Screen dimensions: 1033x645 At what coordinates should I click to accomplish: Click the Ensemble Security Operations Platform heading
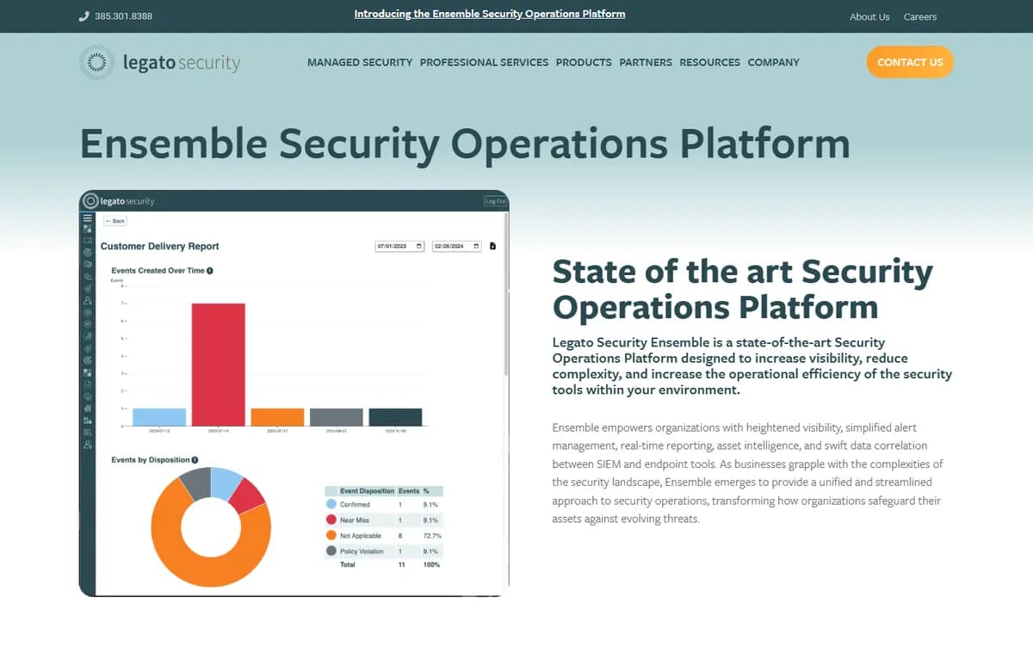[465, 144]
